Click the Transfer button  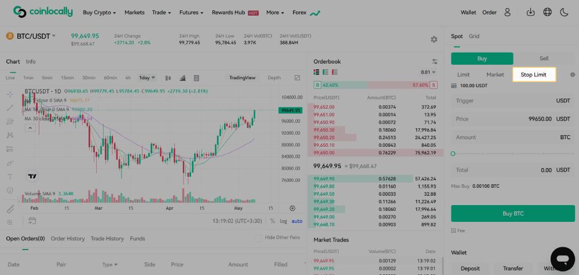[513, 269]
